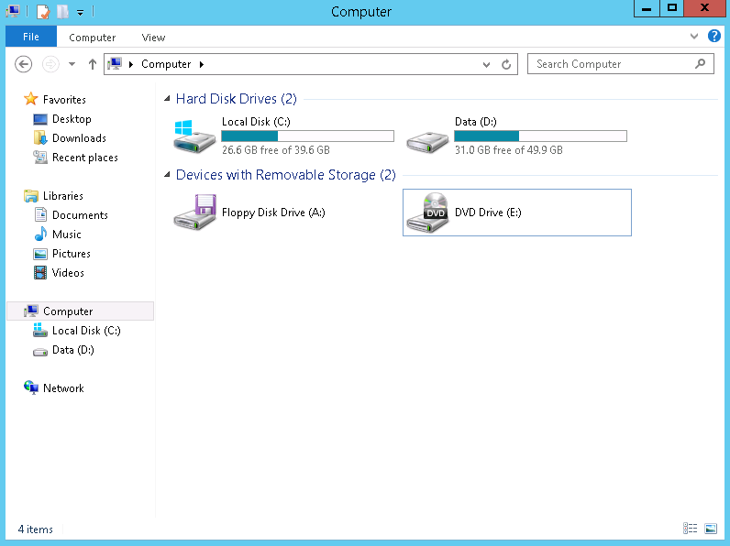Click the Properties icon in quick access toolbar
Screen dimensions: 730x546
pos(42,12)
